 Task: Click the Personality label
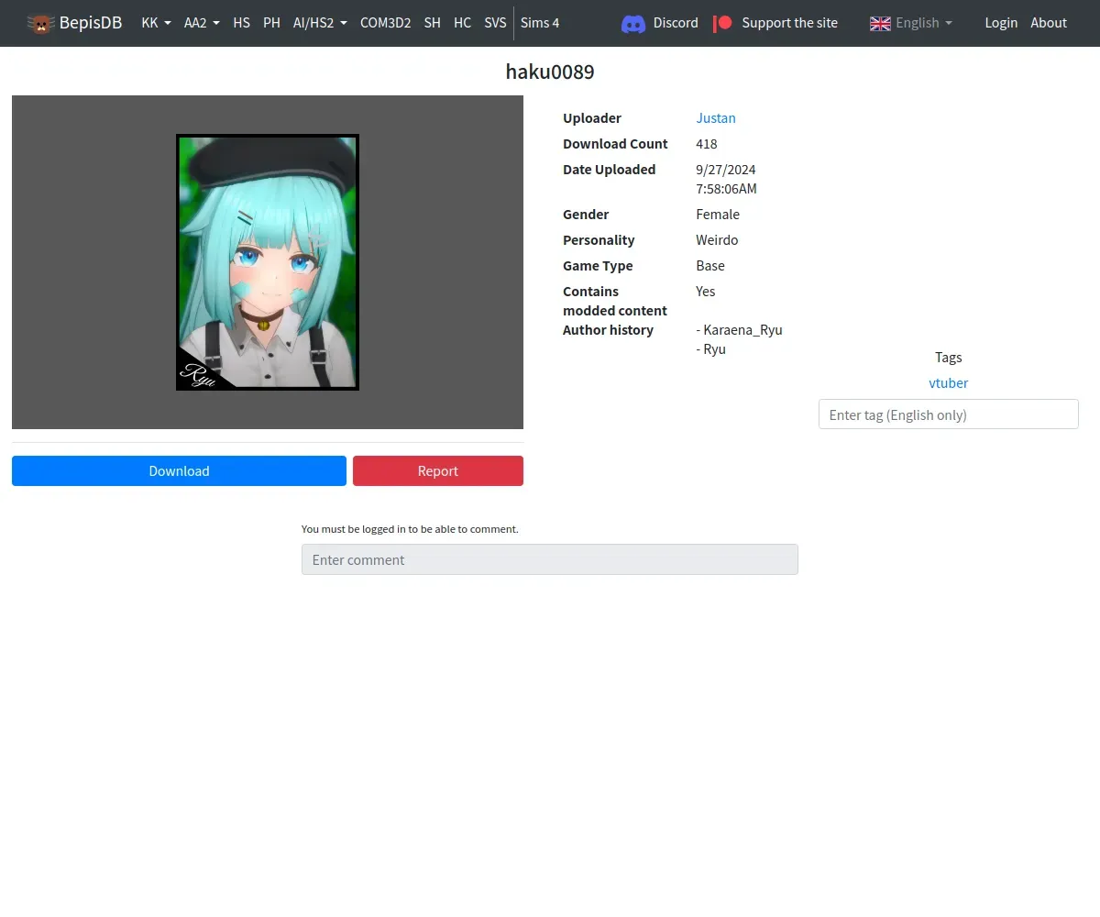coord(599,240)
